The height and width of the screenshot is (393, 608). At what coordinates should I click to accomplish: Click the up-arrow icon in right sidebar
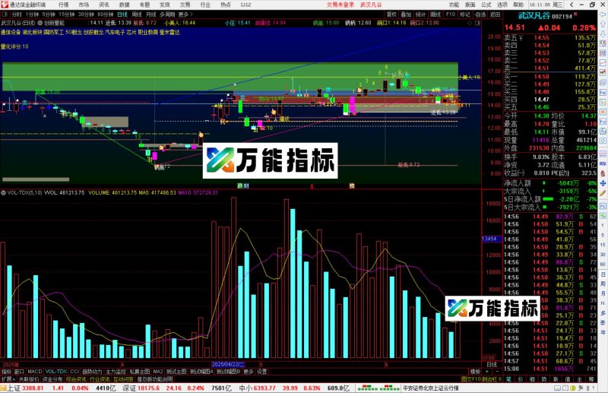coord(603,24)
